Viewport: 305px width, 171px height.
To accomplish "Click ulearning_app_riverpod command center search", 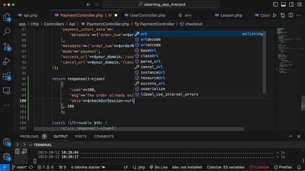I will 162,4.
